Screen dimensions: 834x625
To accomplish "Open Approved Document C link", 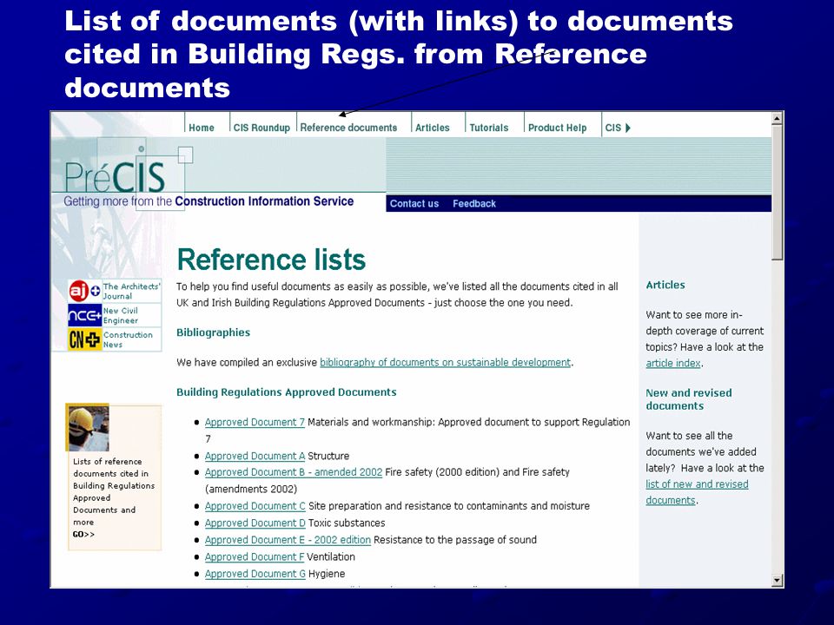I will click(x=255, y=506).
